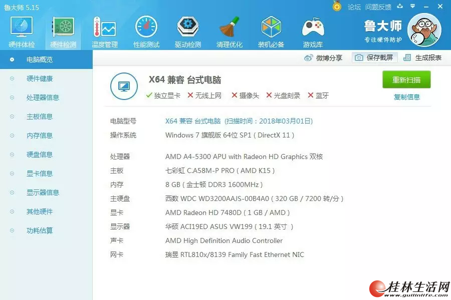451x300 pixels.
Task: Click 重新扫描 rescan button
Action: point(406,79)
